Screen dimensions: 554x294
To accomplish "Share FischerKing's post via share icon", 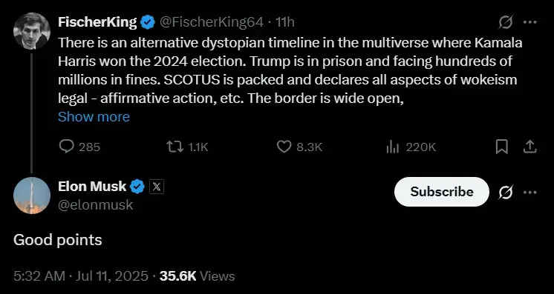I will (x=529, y=147).
